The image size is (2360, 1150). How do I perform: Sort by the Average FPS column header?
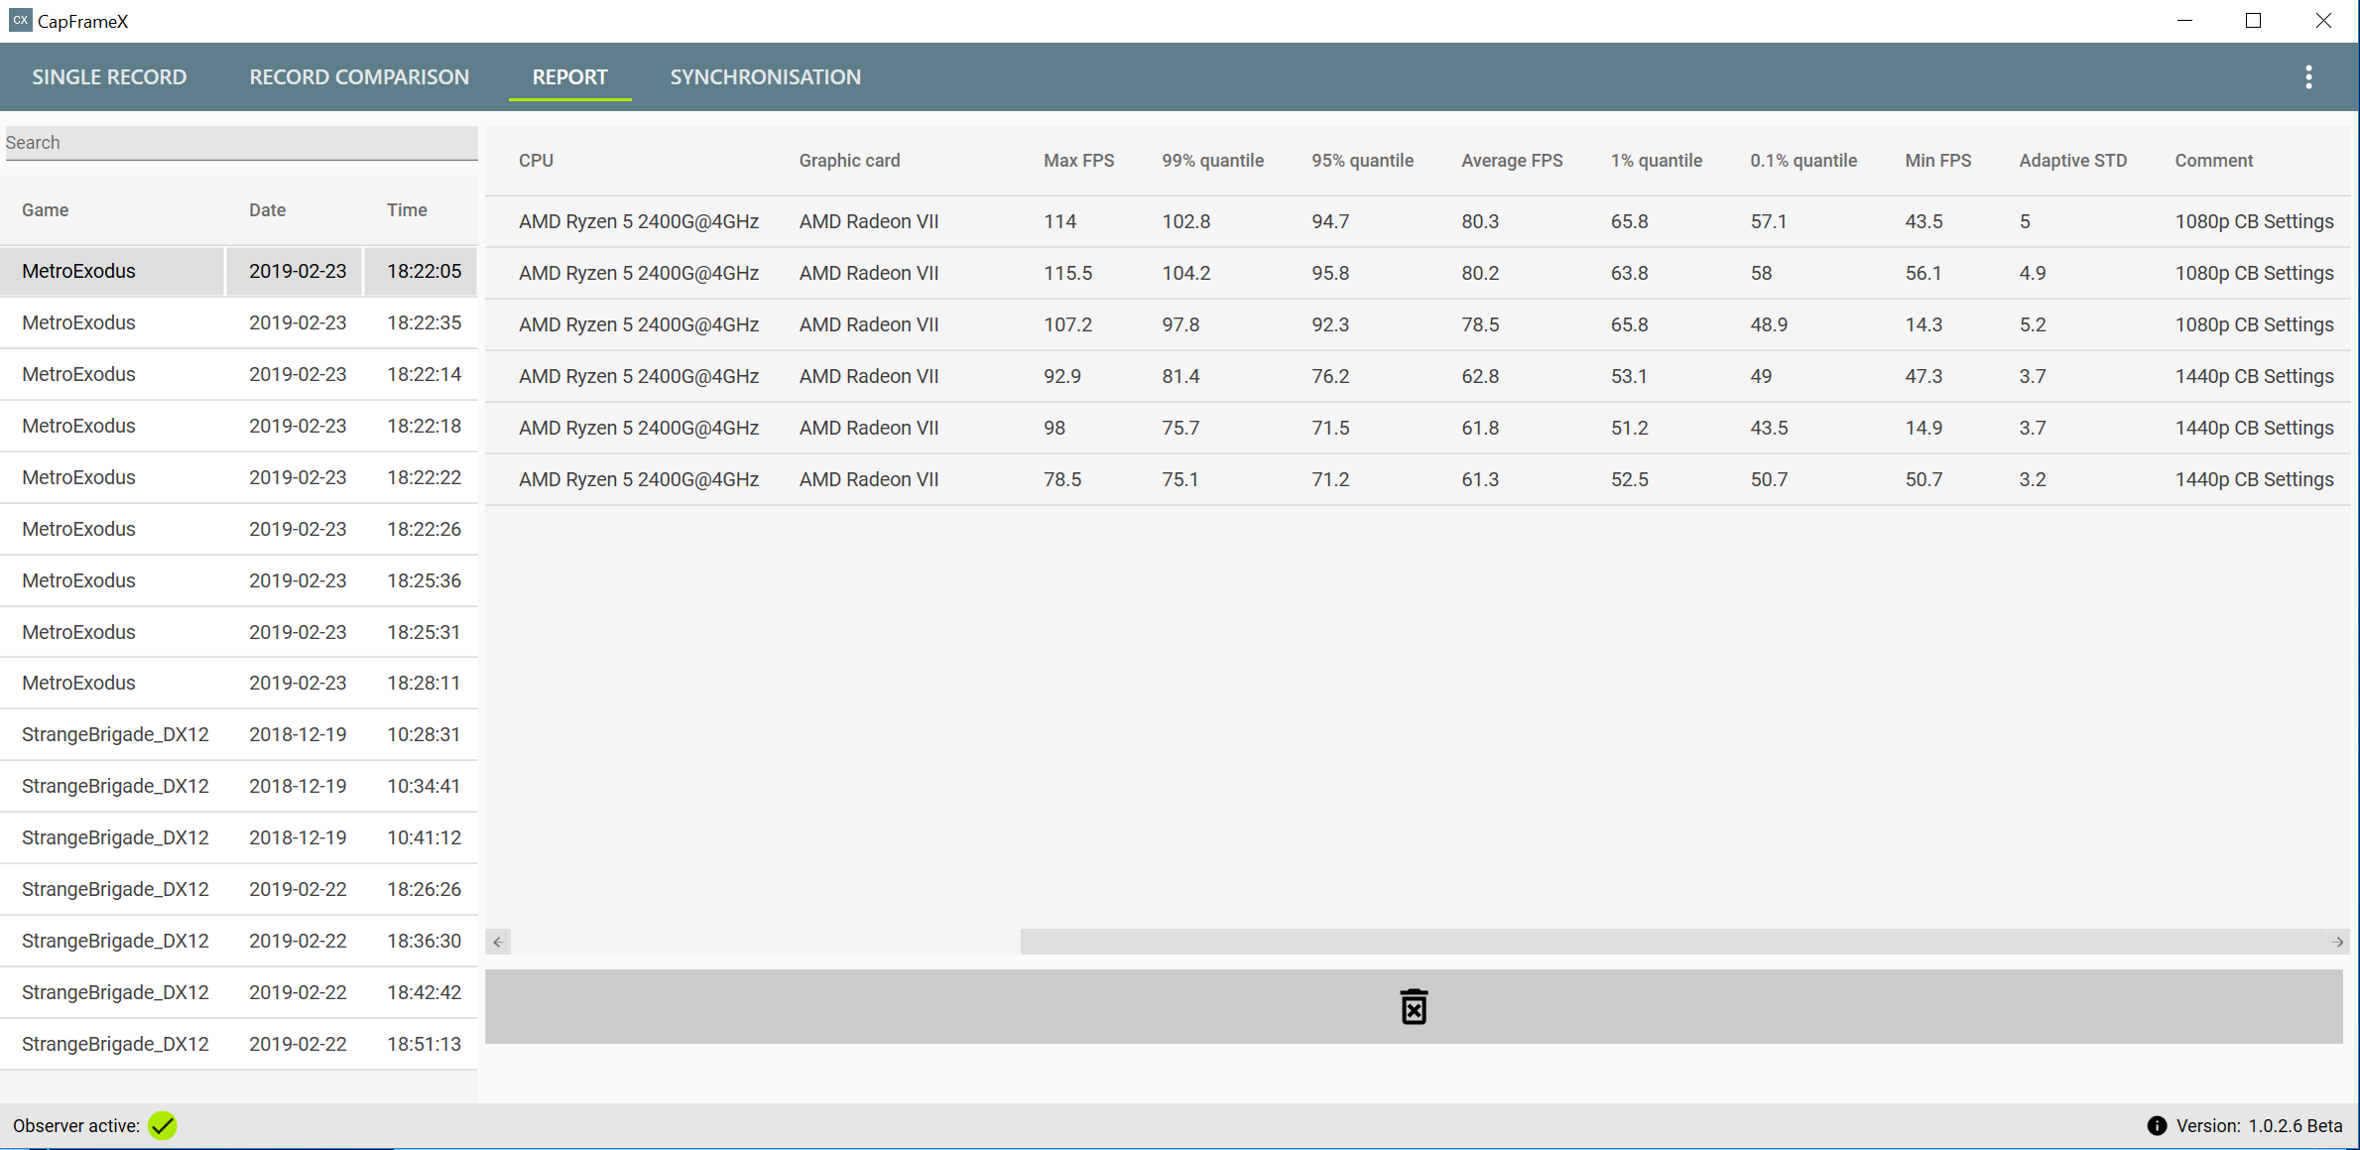(1511, 161)
